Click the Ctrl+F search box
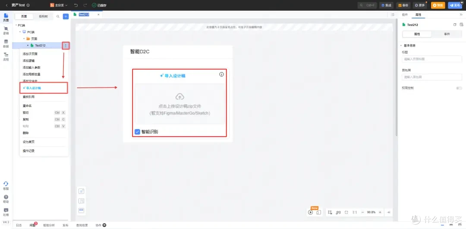466x229 pixels. tap(367, 5)
